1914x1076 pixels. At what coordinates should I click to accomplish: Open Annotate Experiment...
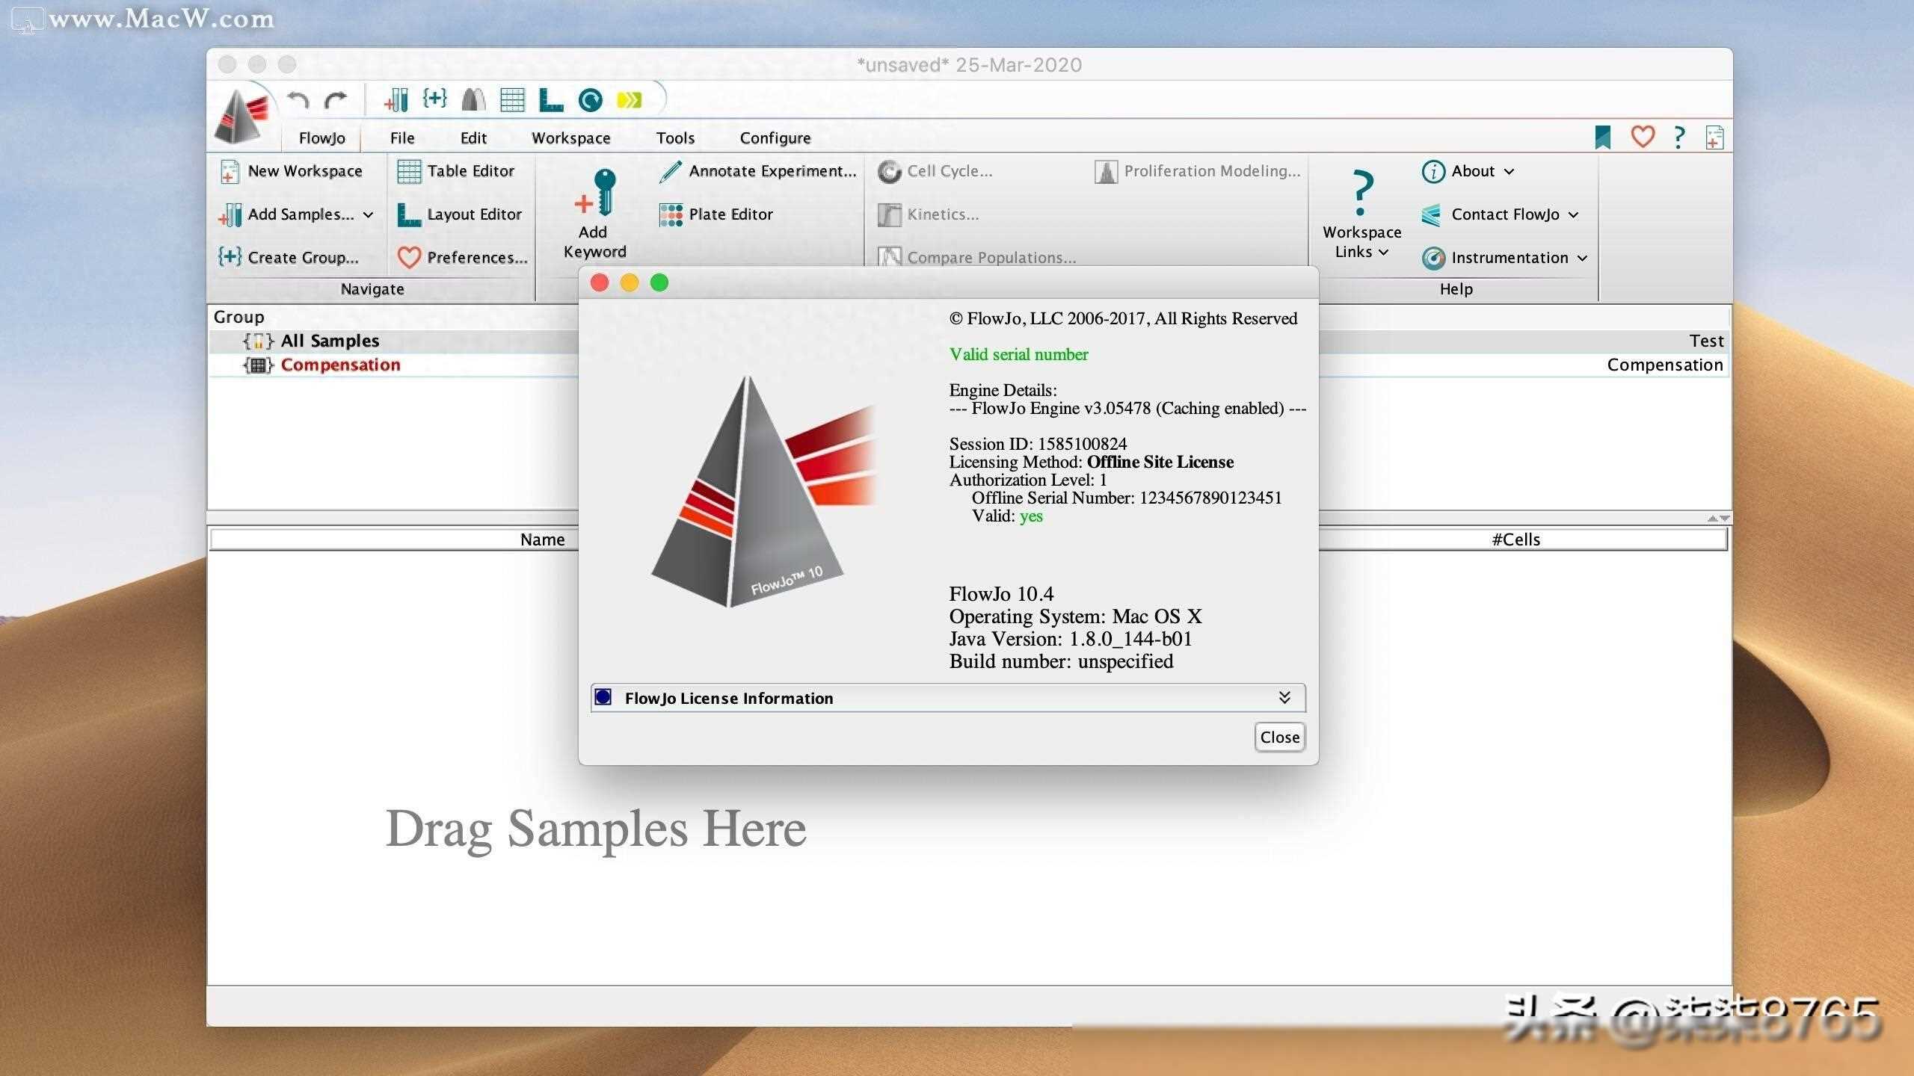pos(757,171)
